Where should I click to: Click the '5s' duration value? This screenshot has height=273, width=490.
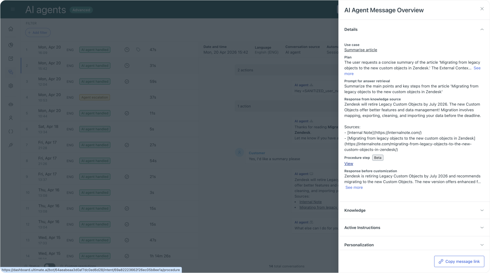click(152, 129)
